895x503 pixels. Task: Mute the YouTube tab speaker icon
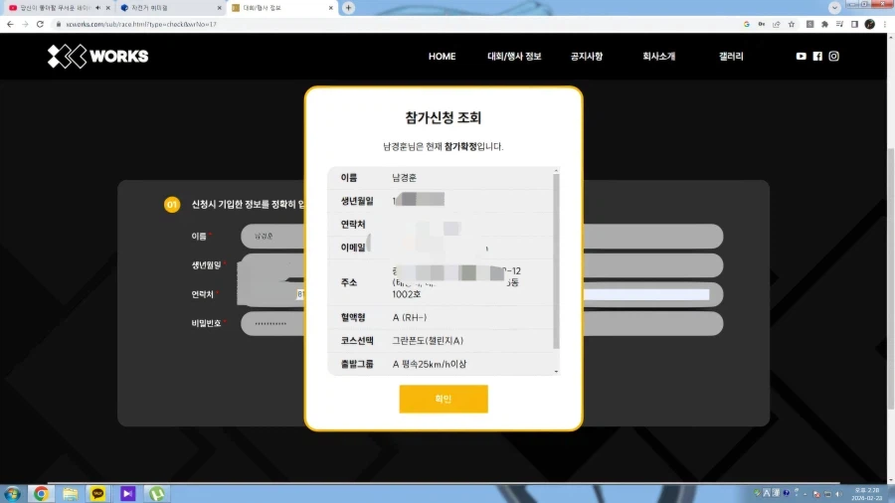98,8
